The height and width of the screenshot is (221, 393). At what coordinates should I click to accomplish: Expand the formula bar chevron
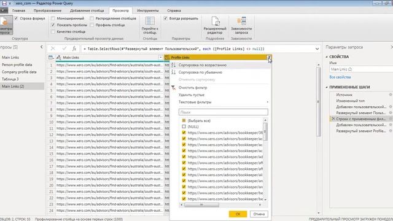(x=317, y=49)
